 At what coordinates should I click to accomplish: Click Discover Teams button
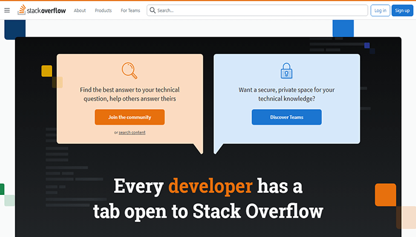286,117
